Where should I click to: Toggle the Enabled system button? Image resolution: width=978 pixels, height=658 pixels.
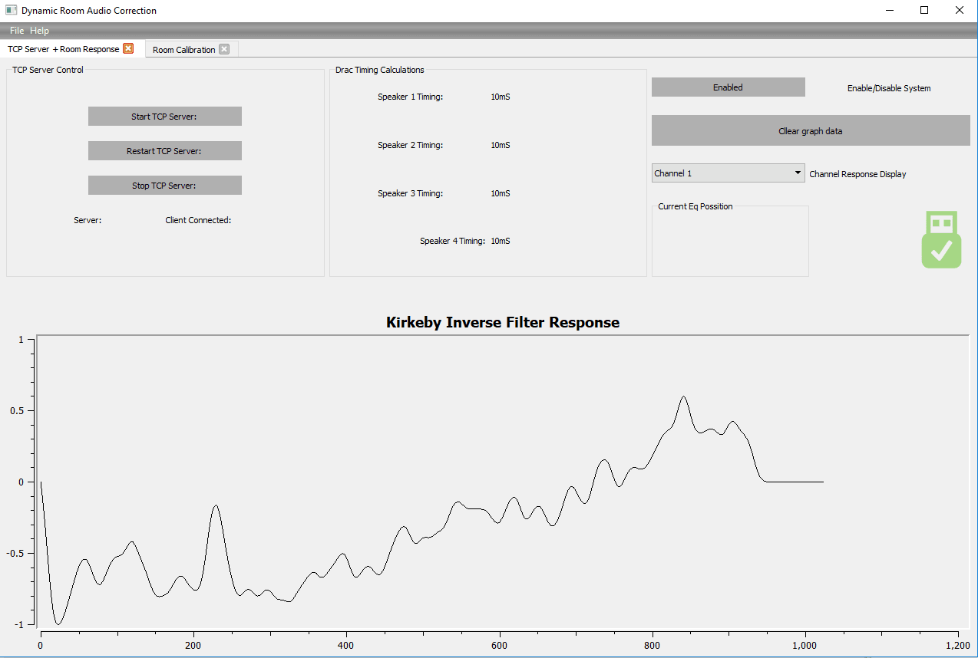pos(728,87)
